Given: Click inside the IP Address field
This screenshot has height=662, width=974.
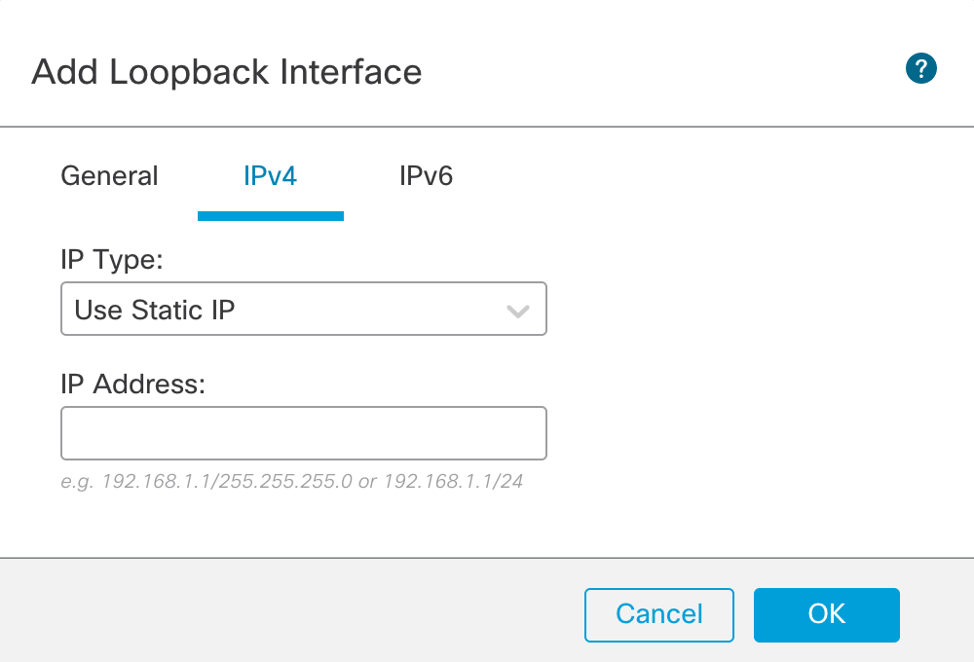Looking at the screenshot, I should (304, 432).
